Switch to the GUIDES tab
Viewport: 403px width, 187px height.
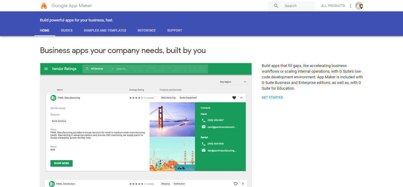coord(67,30)
